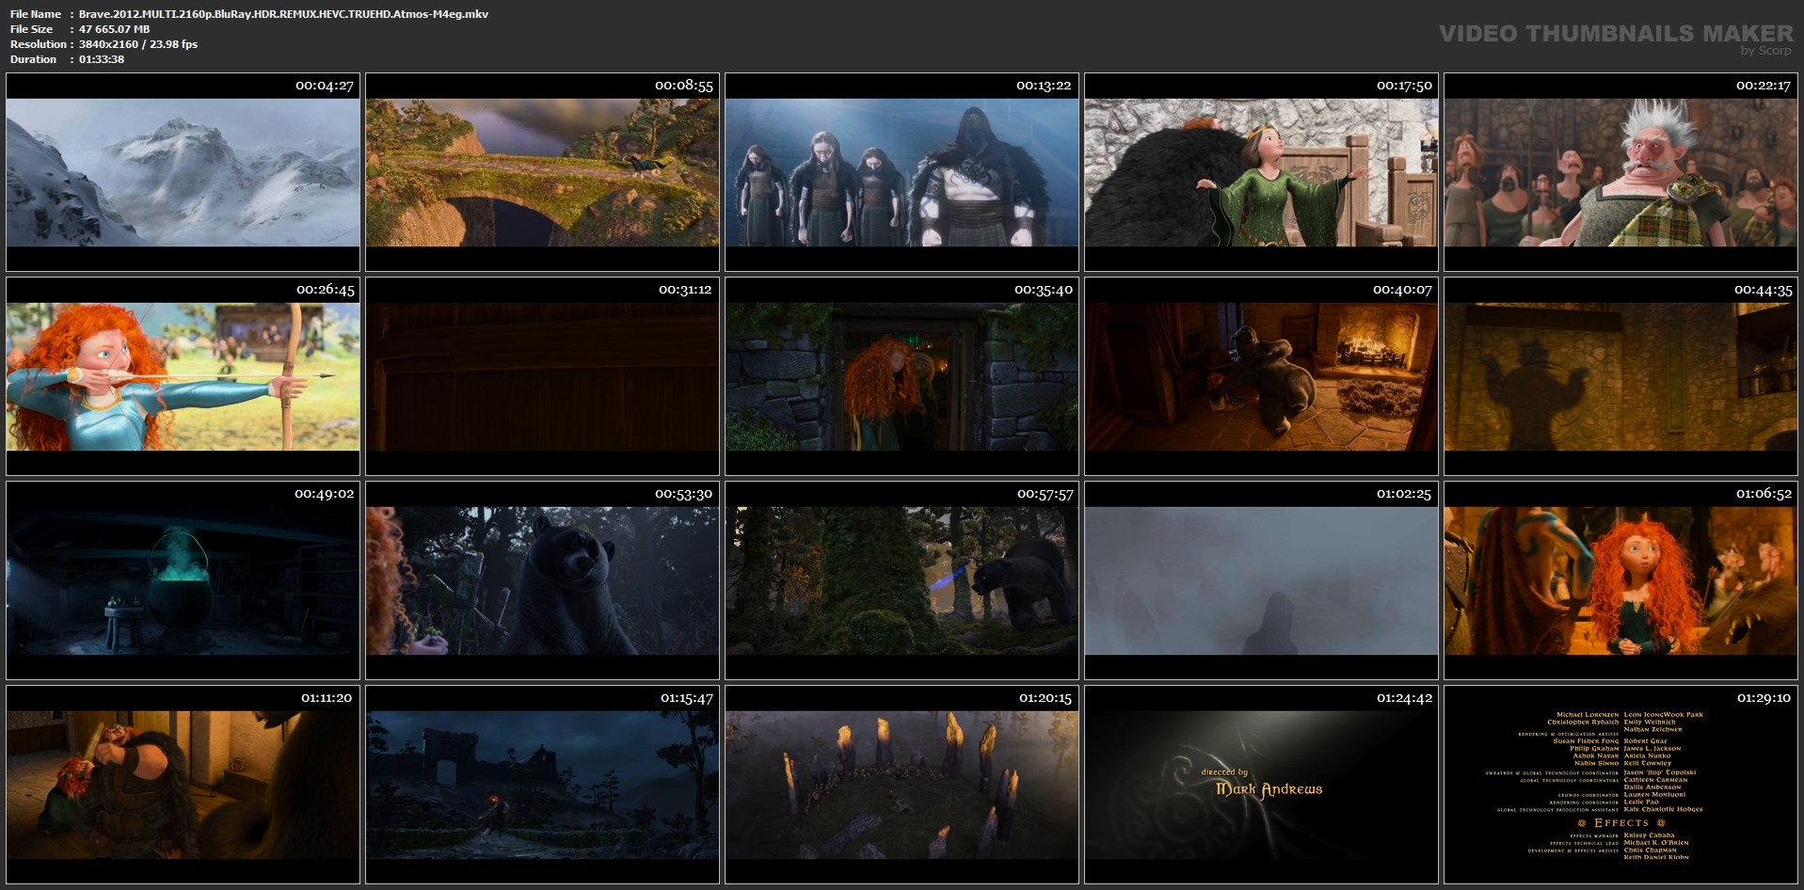Click the 'directed by Mark Andrews' frame
This screenshot has height=890, width=1804.
pyautogui.click(x=1261, y=785)
